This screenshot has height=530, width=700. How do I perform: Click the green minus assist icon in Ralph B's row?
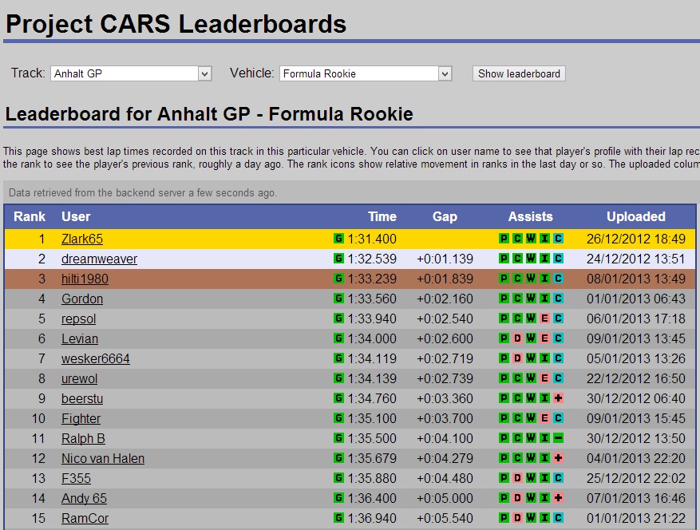(558, 438)
